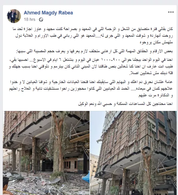Click the last line ending with ونعم الوكيل

tap(125, 103)
